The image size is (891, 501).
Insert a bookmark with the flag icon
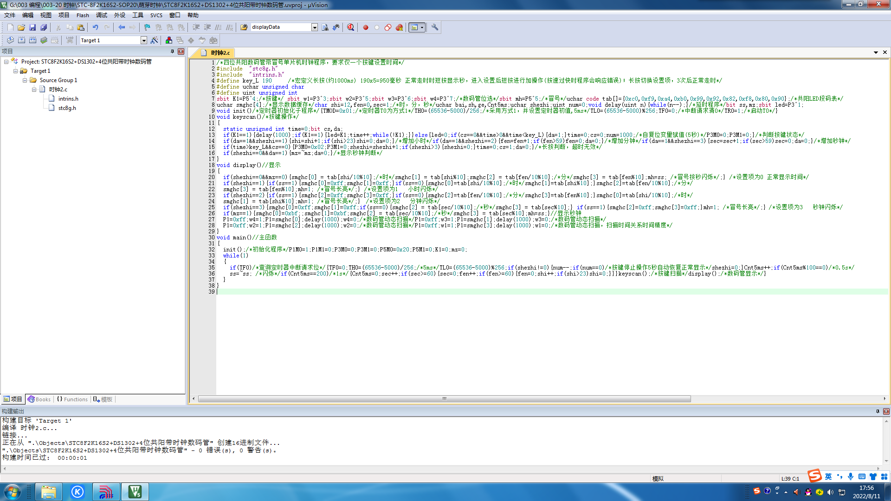tap(147, 27)
